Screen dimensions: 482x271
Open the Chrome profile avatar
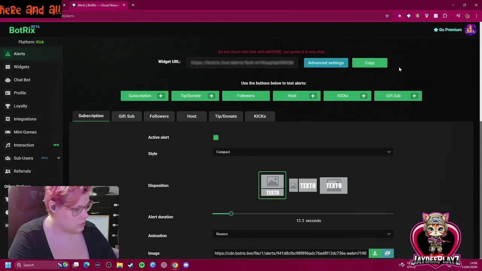(467, 16)
